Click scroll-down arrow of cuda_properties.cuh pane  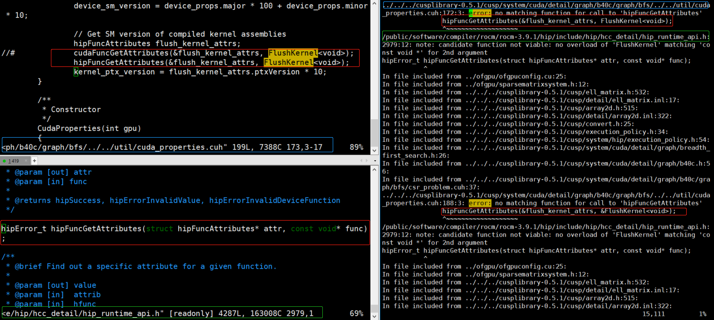click(x=374, y=152)
